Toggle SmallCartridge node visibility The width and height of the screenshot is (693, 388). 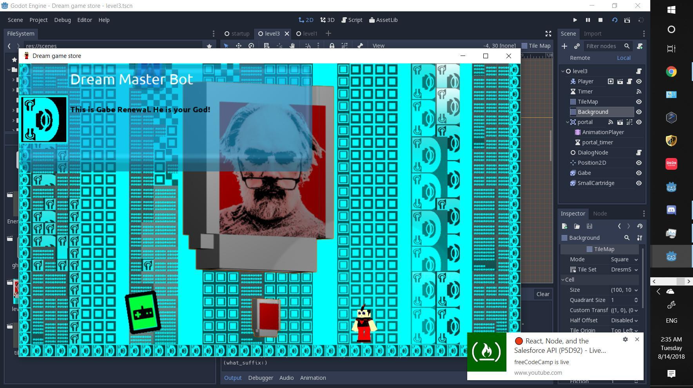(639, 183)
